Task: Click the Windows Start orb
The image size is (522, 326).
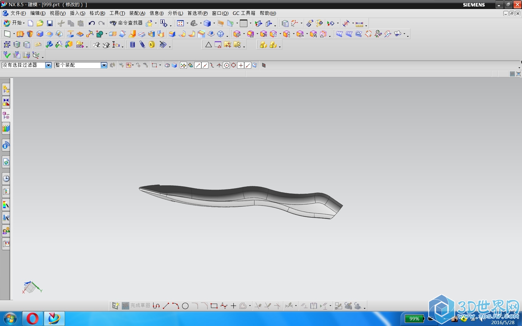Action: (x=10, y=319)
